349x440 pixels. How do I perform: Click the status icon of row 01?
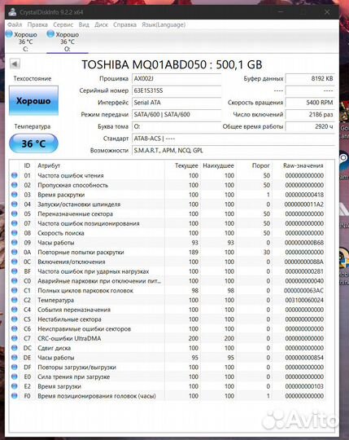pos(15,175)
